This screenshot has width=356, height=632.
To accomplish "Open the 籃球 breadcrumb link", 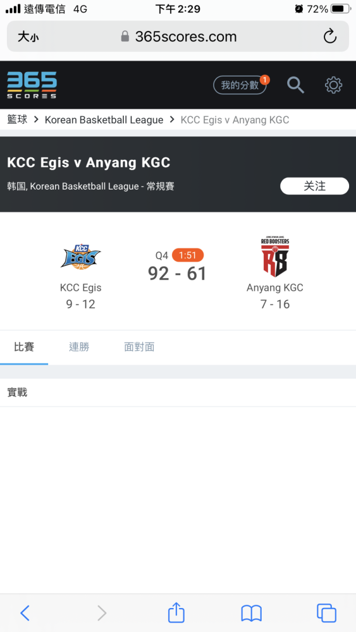I will pyautogui.click(x=17, y=119).
